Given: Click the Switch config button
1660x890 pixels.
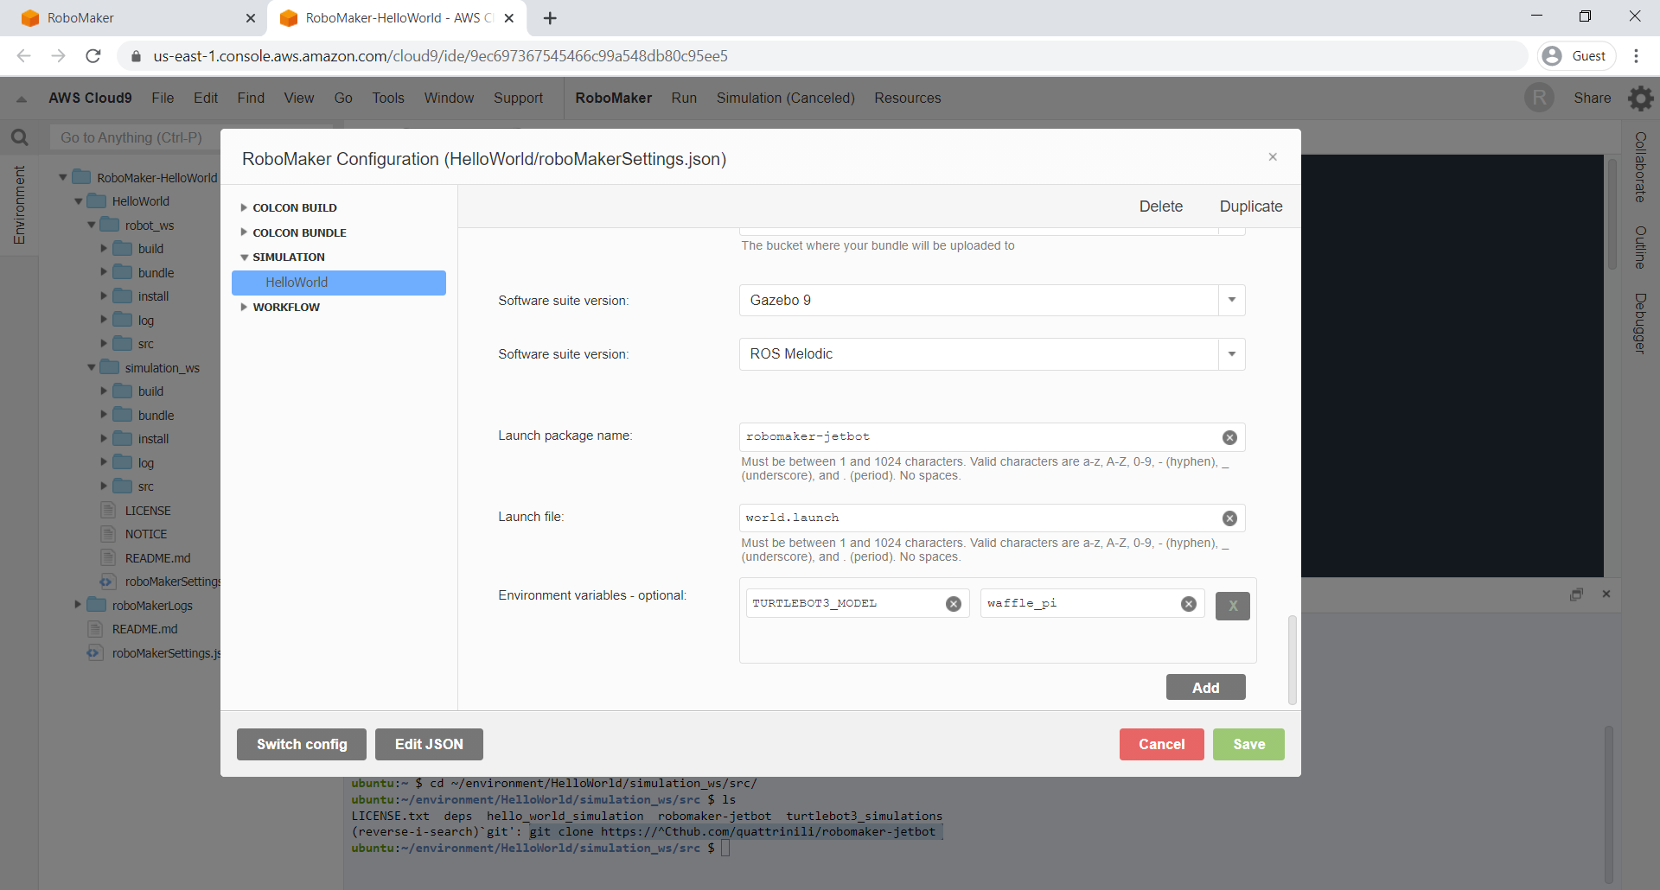Looking at the screenshot, I should 302,745.
